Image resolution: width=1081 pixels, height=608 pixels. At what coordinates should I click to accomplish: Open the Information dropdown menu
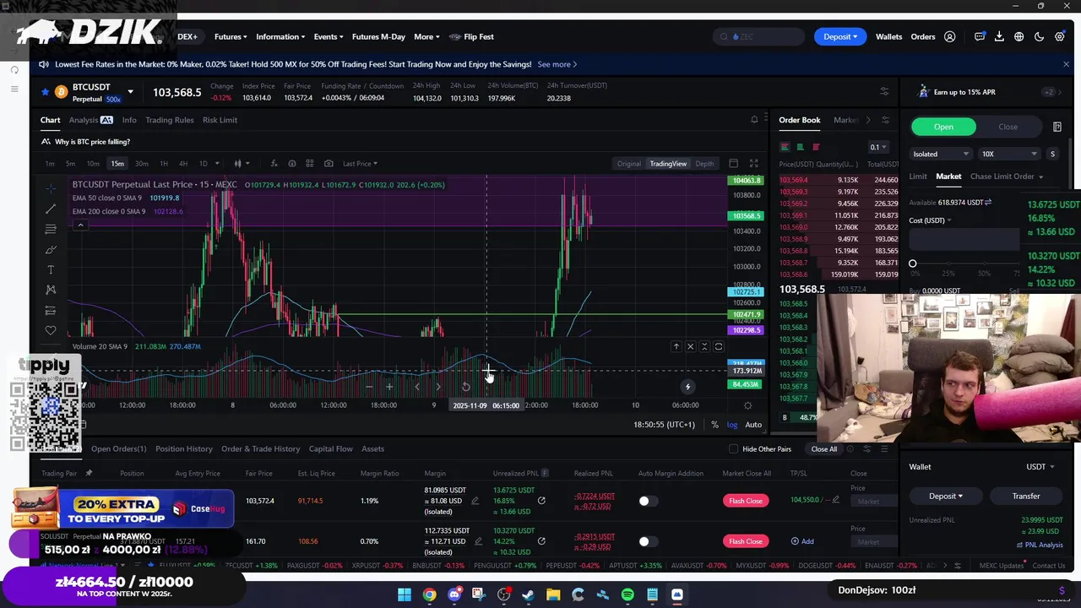[280, 37]
